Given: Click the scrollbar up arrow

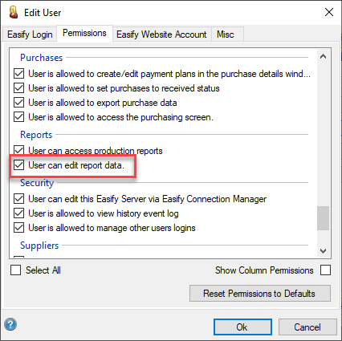Looking at the screenshot, I should (323, 56).
